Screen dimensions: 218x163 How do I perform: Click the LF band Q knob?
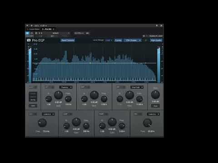(49, 99)
